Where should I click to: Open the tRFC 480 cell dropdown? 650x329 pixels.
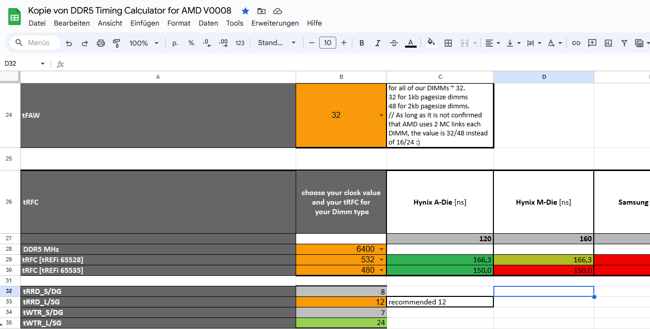coord(381,270)
